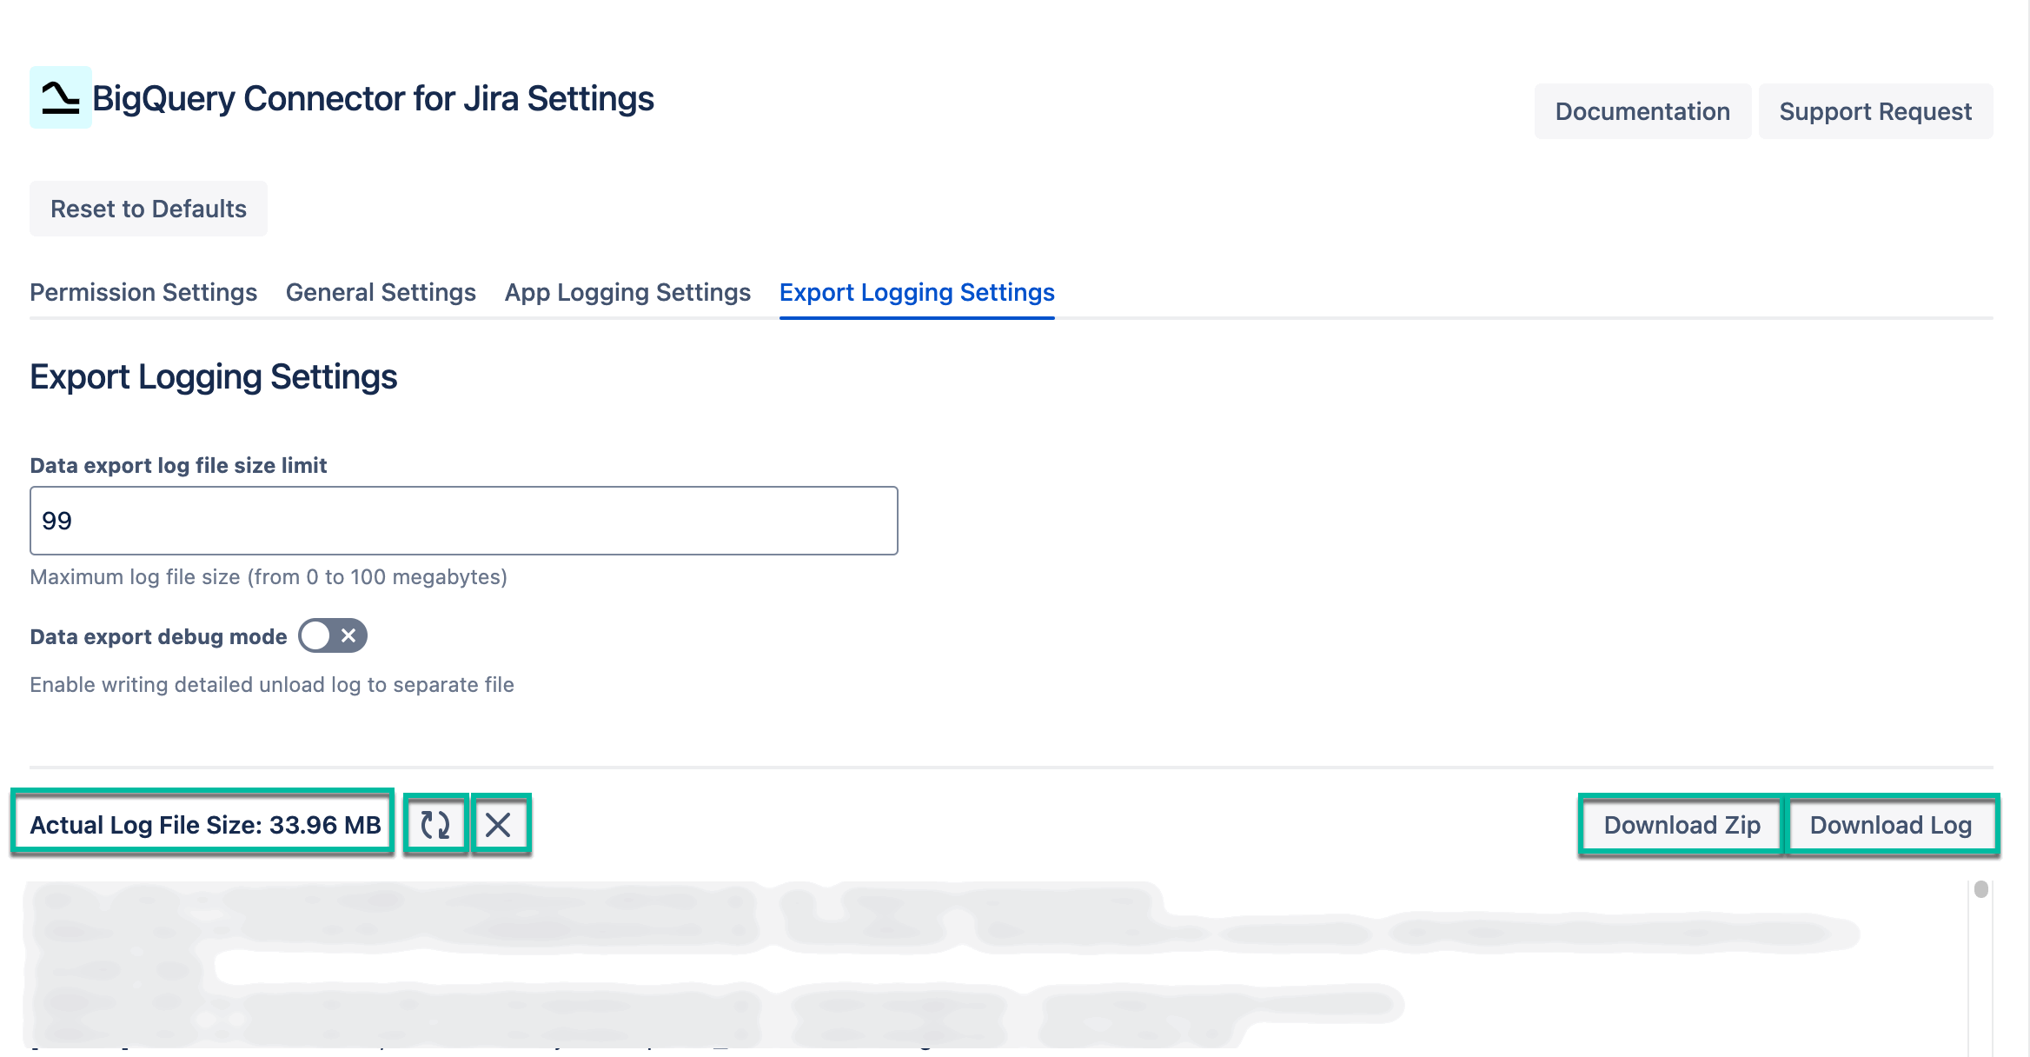Toggle off Data export debug mode
The height and width of the screenshot is (1057, 2030).
pyautogui.click(x=333, y=636)
